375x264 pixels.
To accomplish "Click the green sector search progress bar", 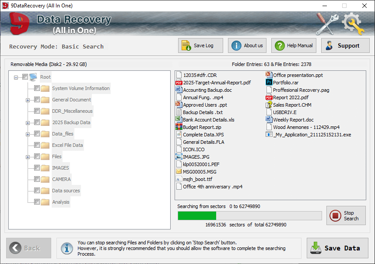I will (x=250, y=216).
